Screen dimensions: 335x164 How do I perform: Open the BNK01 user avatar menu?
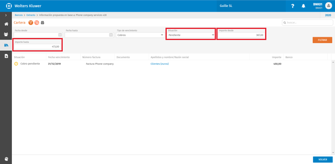click(x=328, y=6)
